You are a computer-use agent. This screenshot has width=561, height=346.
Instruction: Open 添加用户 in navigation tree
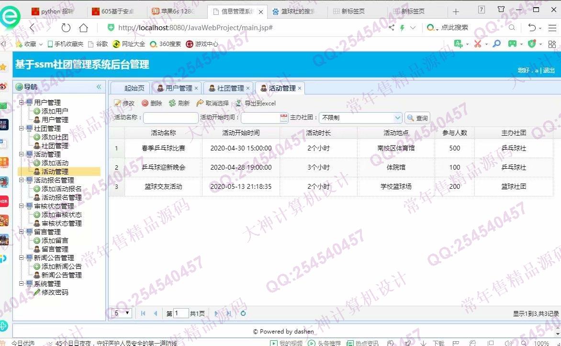(x=55, y=111)
